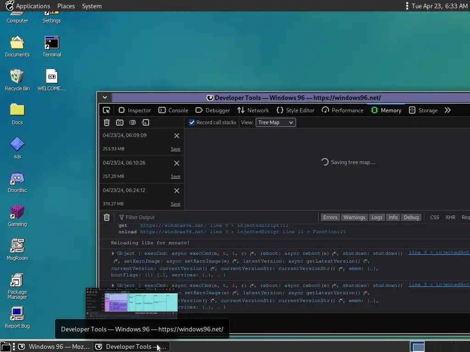Switch to the Style Editor tab

[x=295, y=110]
